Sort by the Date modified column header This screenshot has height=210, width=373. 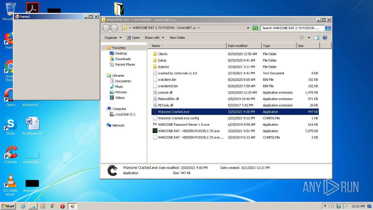point(244,46)
